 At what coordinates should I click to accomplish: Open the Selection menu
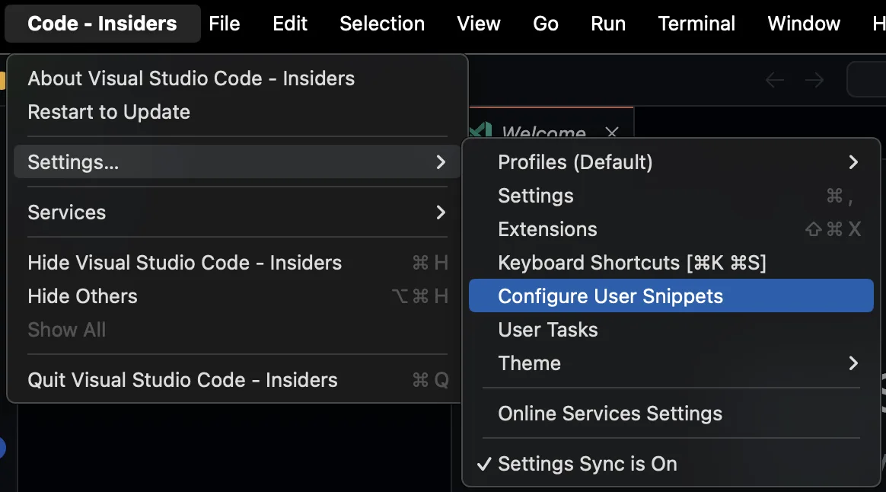(x=382, y=24)
